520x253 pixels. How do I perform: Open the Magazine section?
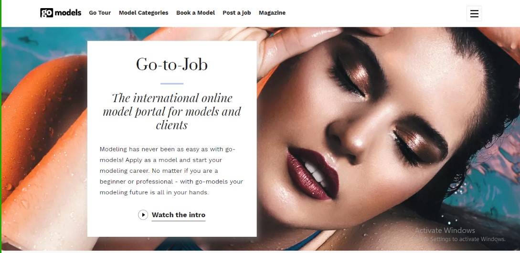pyautogui.click(x=272, y=13)
